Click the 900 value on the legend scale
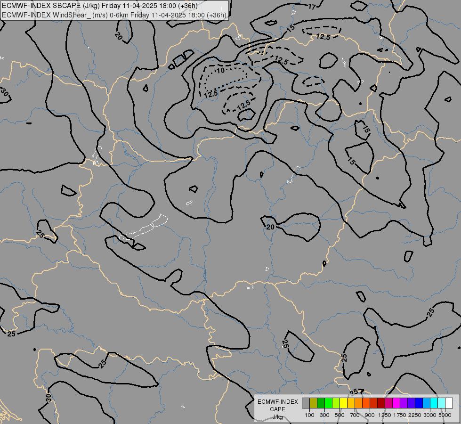 (370, 415)
